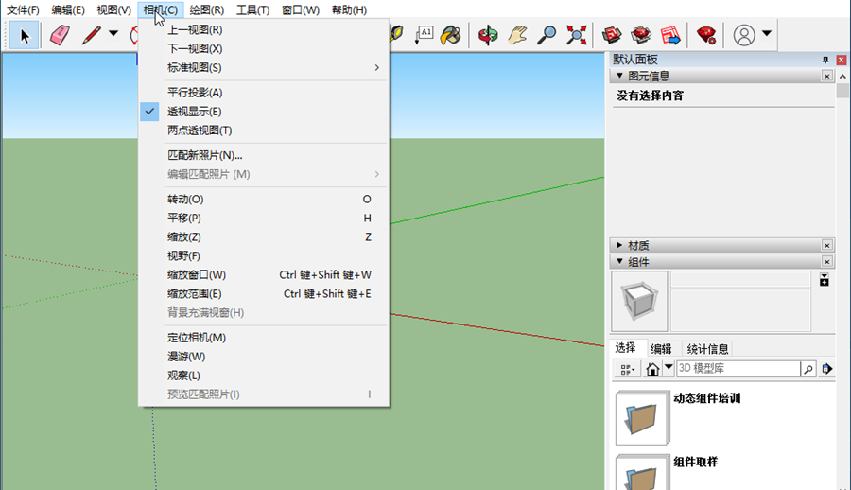This screenshot has height=490, width=851.
Task: Switch to the 编辑 tab
Action: point(661,349)
